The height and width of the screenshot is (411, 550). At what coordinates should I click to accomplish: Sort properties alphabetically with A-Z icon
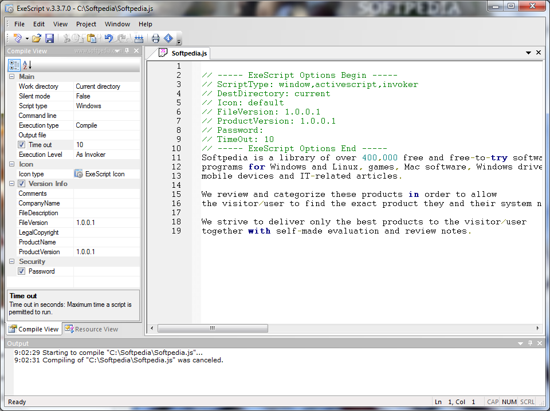tap(27, 65)
